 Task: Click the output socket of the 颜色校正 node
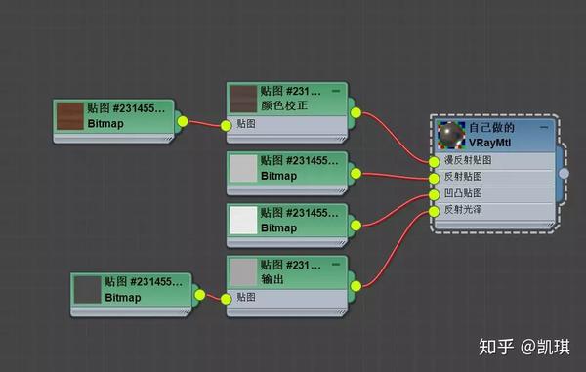(356, 113)
